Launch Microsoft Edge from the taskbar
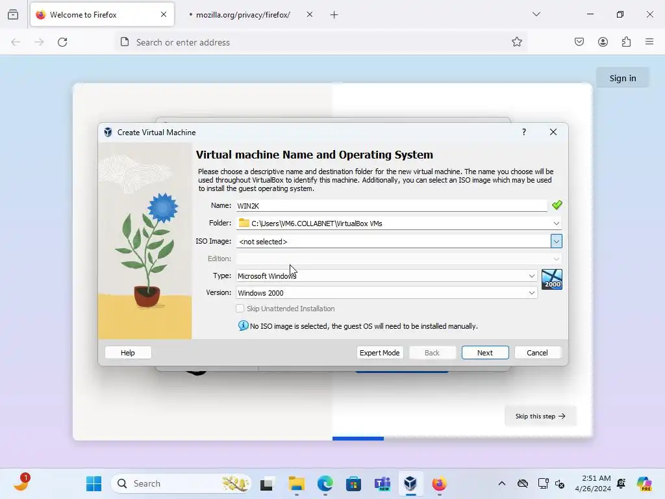Image resolution: width=665 pixels, height=499 pixels. coord(325,483)
